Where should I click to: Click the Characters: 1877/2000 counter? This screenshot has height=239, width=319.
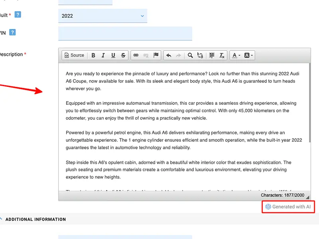tap(283, 195)
